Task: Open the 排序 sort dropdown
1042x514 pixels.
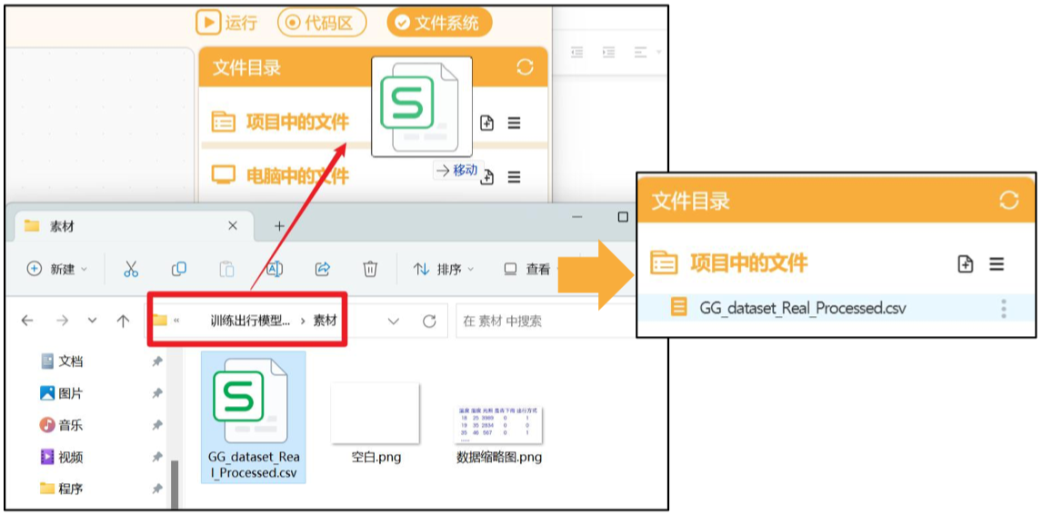Action: coord(443,269)
